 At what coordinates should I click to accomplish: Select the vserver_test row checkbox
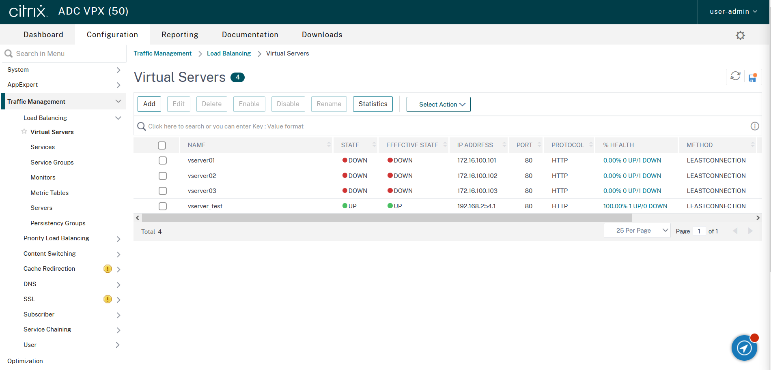[x=163, y=206]
